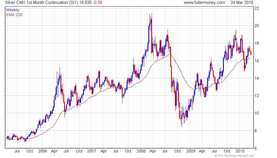Click the x-axis year label 2009
The image size is (277, 158).
coord(191,151)
